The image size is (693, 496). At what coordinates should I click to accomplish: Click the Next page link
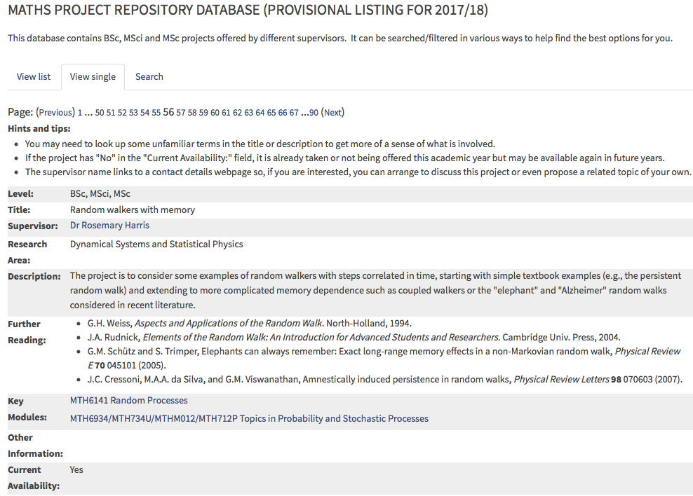pos(333,113)
